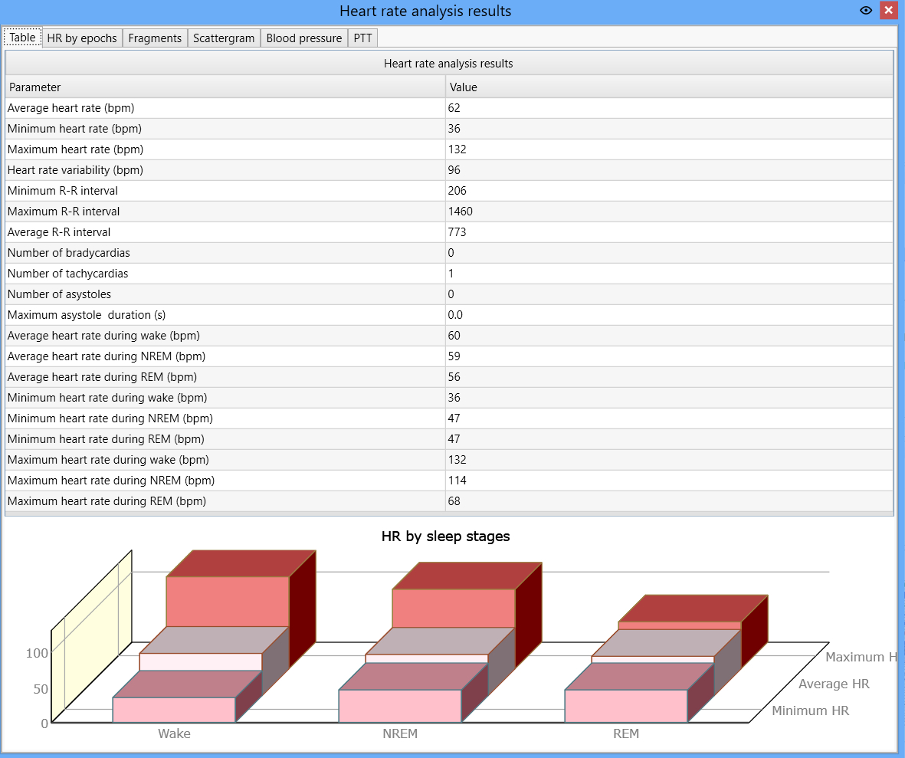Click the HR by sleep stages chart title
905x758 pixels.
445,537
